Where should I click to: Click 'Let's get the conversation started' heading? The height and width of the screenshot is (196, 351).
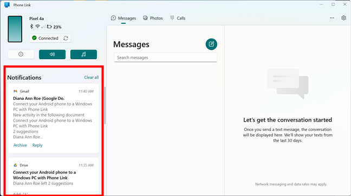pos(288,120)
